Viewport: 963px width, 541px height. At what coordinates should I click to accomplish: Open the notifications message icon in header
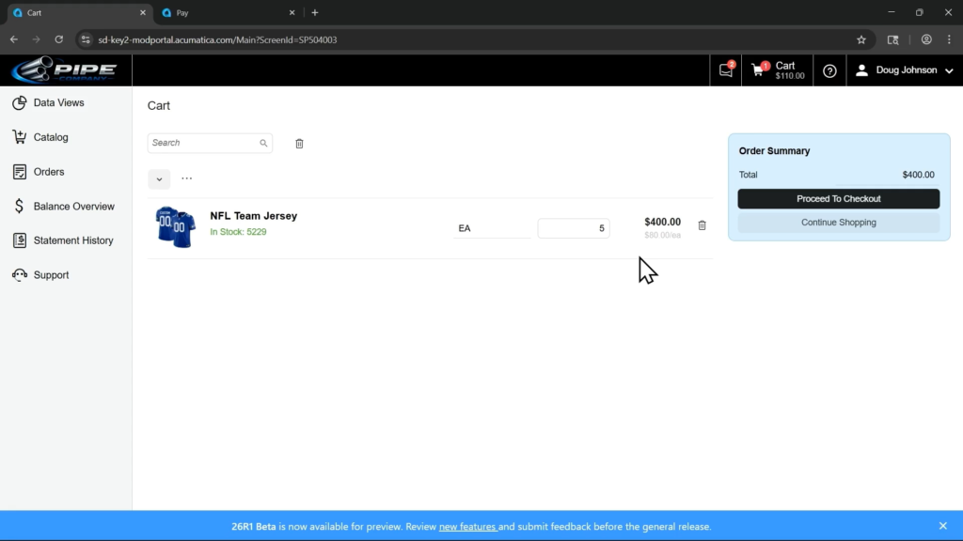725,70
